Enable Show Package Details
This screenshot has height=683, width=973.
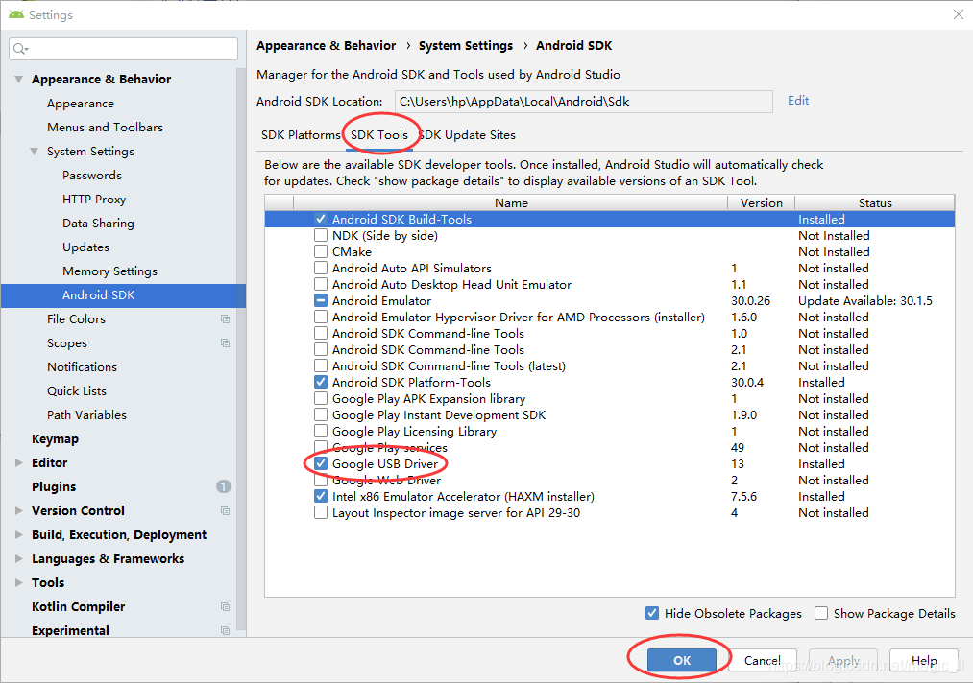click(x=821, y=613)
